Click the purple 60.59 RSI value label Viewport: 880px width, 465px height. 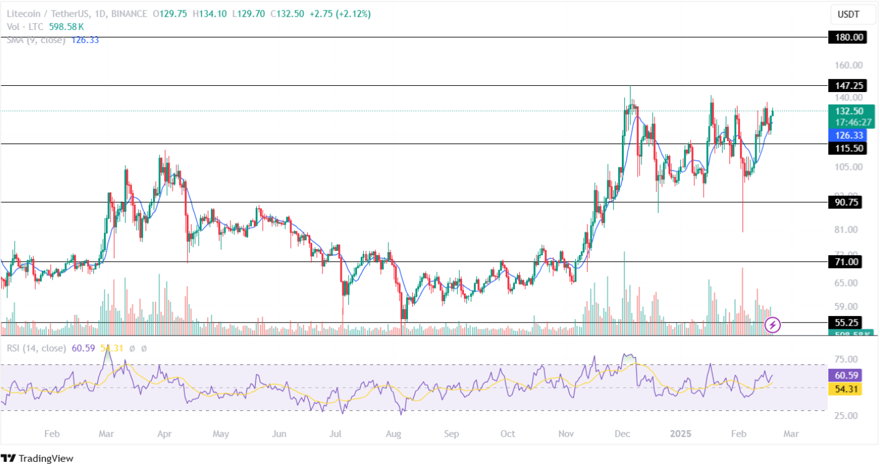847,375
